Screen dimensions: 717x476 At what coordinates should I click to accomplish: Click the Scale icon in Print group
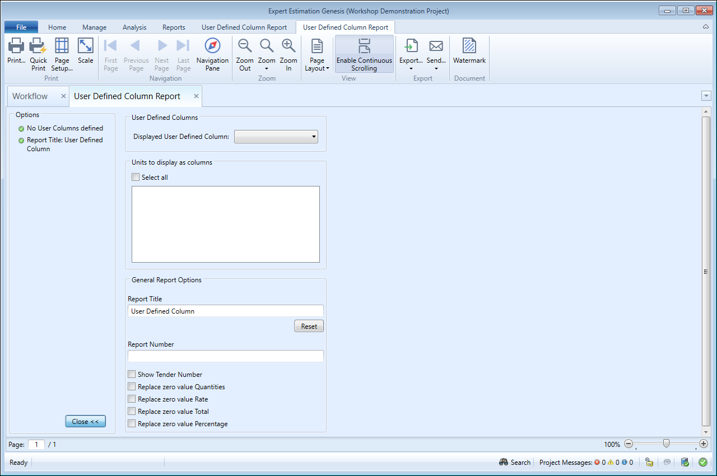tap(86, 46)
